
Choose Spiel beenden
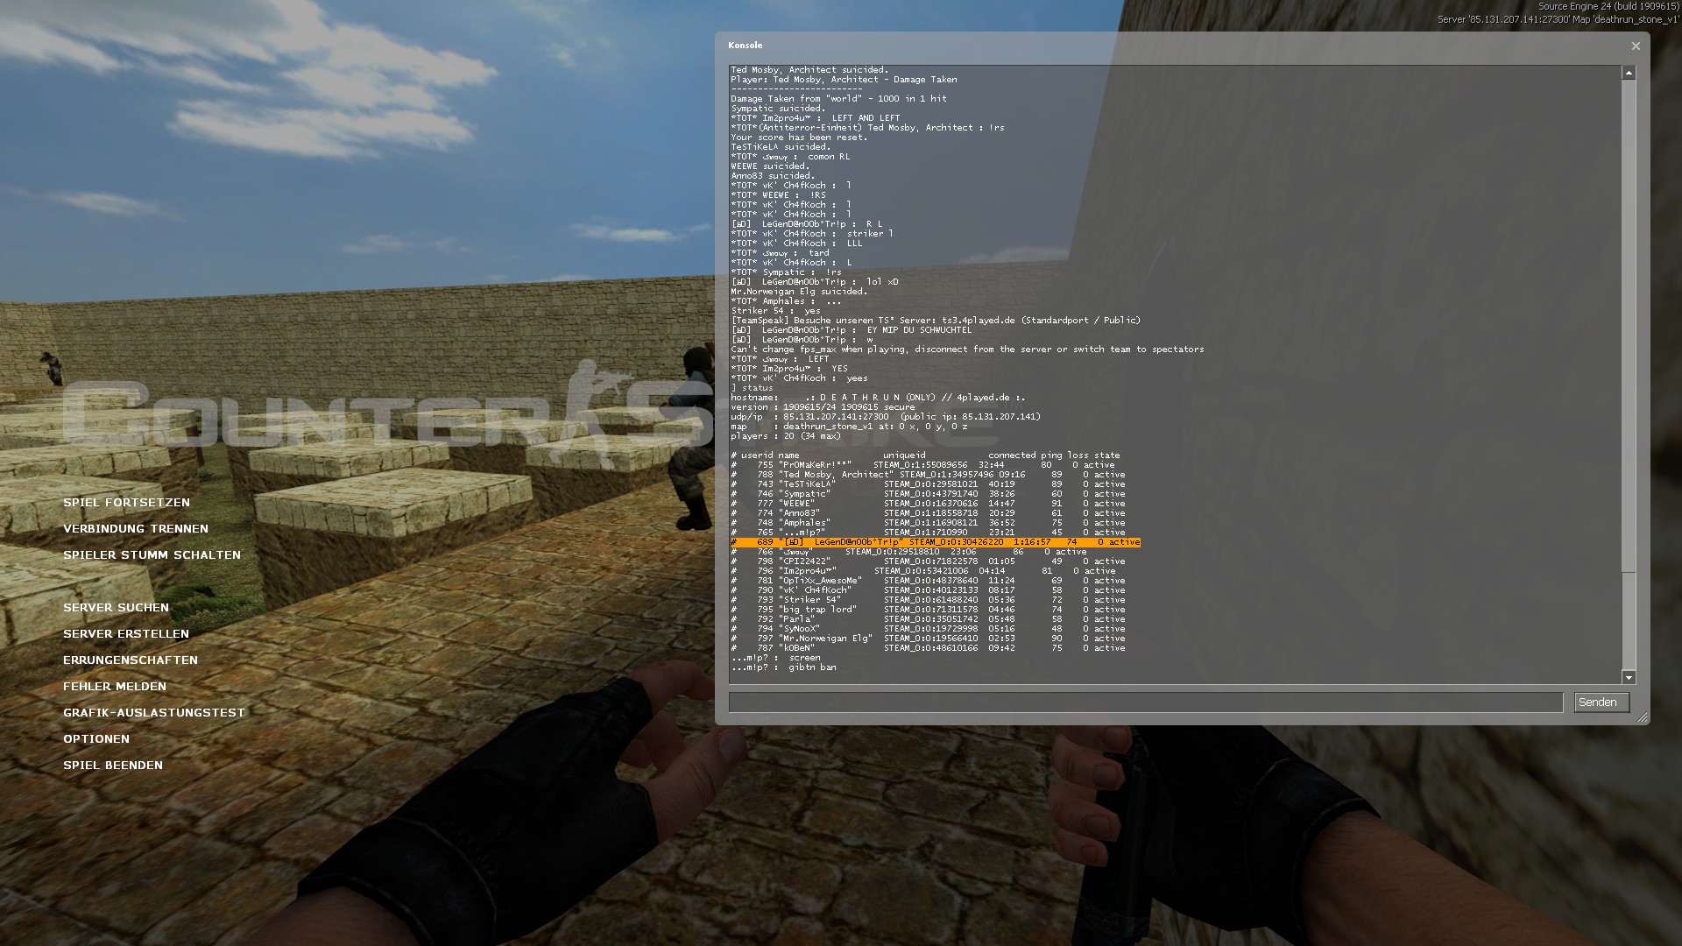[x=113, y=766]
